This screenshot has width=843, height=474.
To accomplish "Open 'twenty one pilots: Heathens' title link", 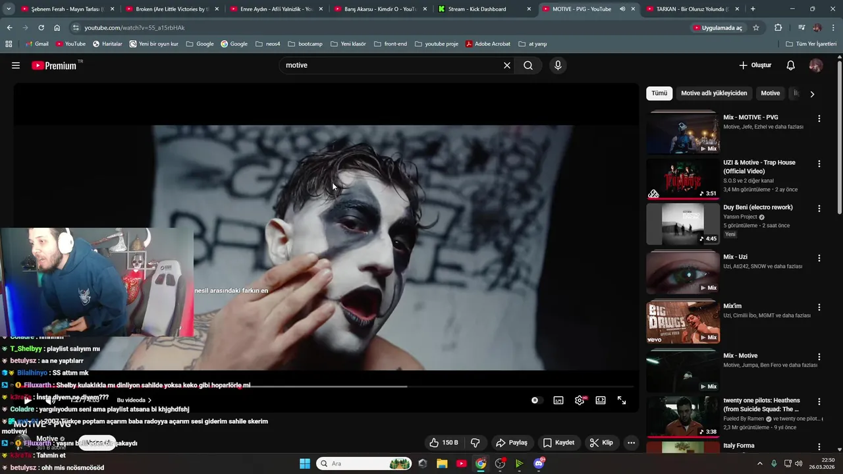I will point(761,405).
